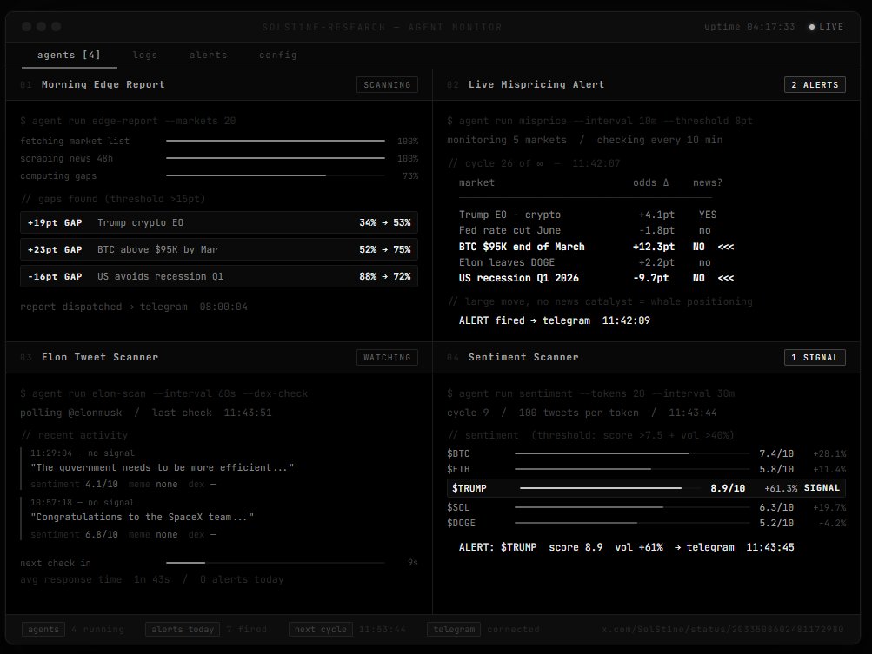Click the polling @elonmusk status line
The image size is (872, 654).
point(146,413)
